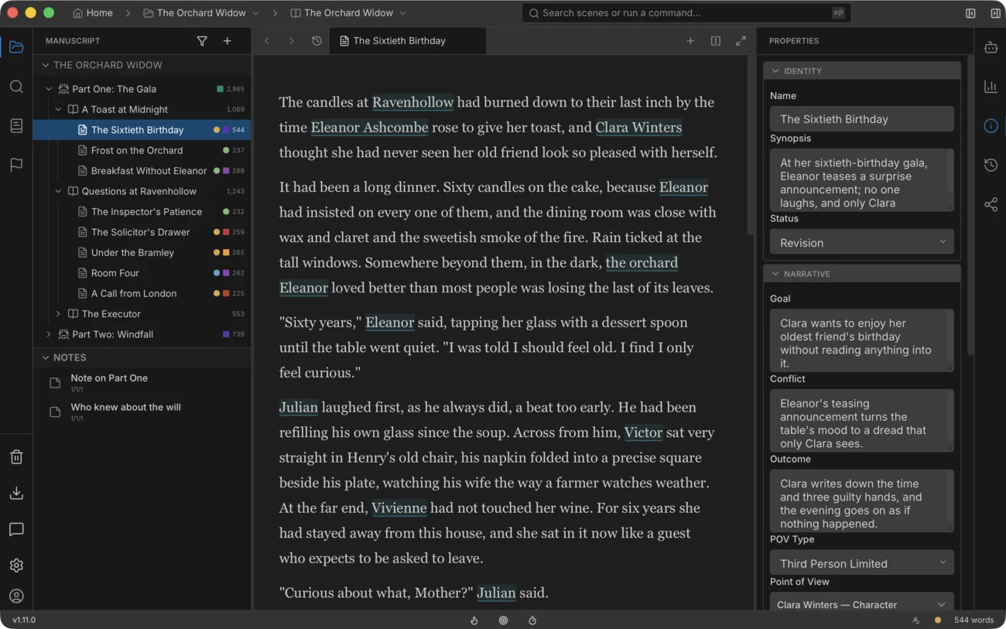Image resolution: width=1006 pixels, height=629 pixels.
Task: Add new item with plus in Manuscript header
Action: click(x=228, y=41)
